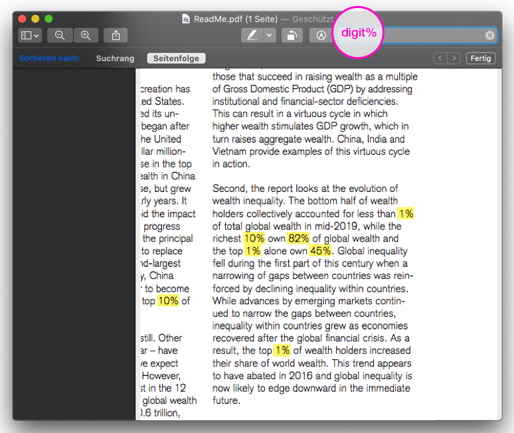This screenshot has width=514, height=433.
Task: Click highlighted 1% in 'result, the top'
Action: pos(282,350)
